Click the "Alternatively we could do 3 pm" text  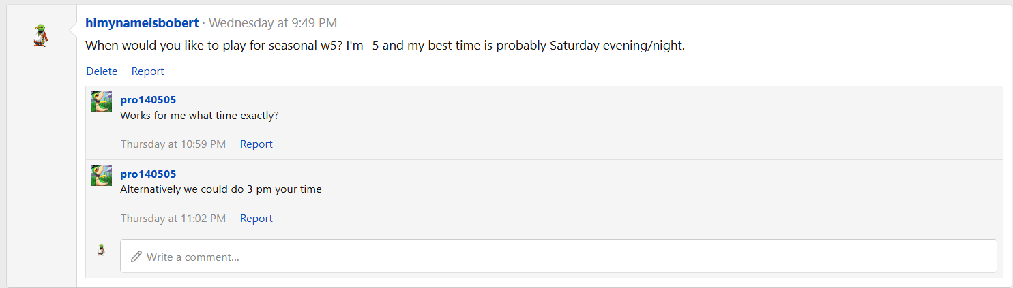click(220, 189)
